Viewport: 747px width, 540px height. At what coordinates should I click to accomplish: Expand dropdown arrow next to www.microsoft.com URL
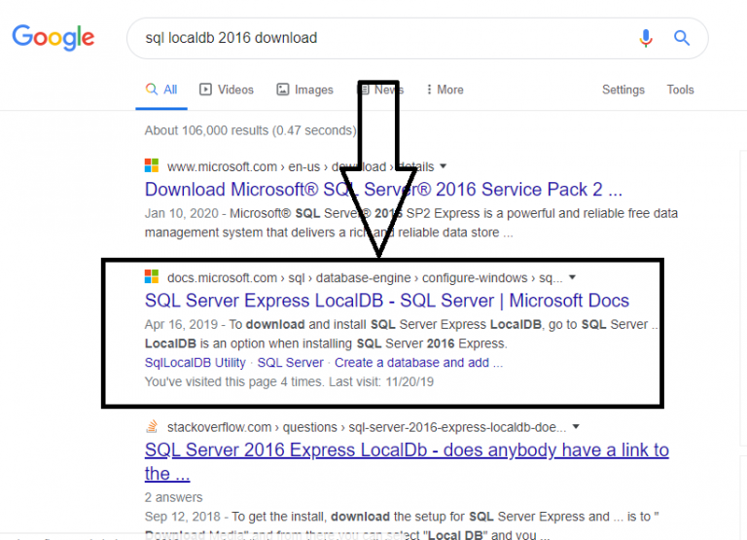(x=444, y=166)
